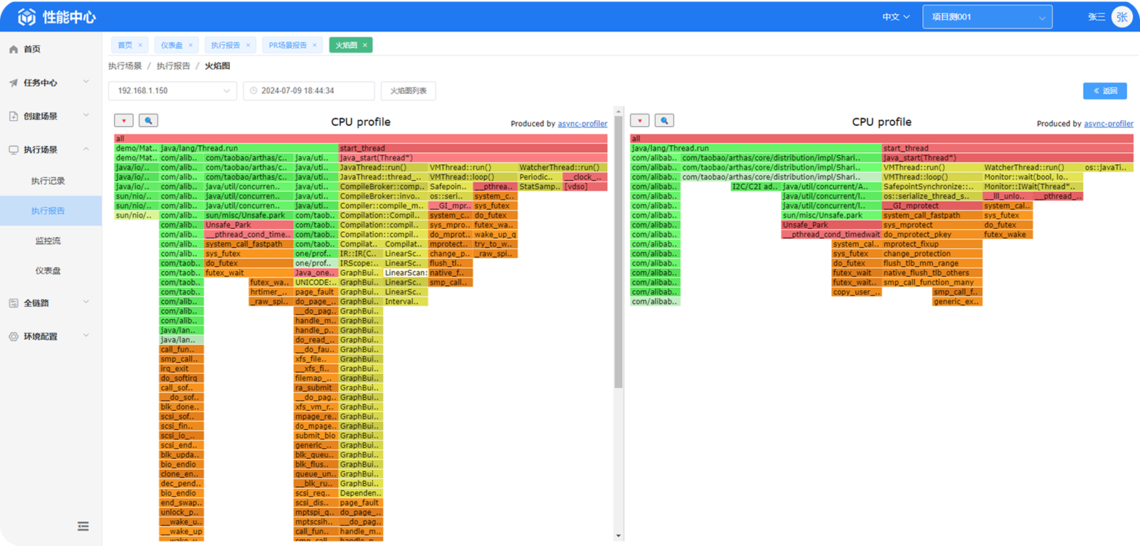Click the 返回 back button

coord(1105,91)
